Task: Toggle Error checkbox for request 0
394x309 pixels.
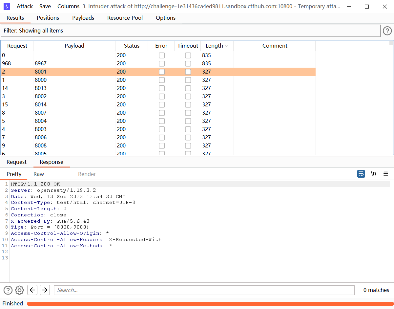Action: click(x=162, y=55)
